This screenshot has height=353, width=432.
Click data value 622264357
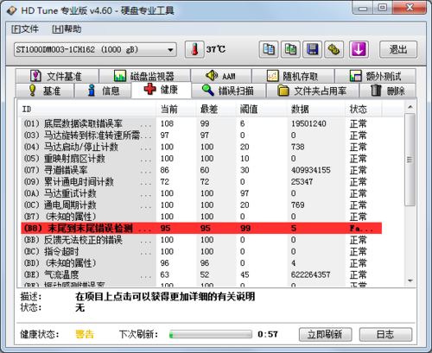pyautogui.click(x=310, y=274)
